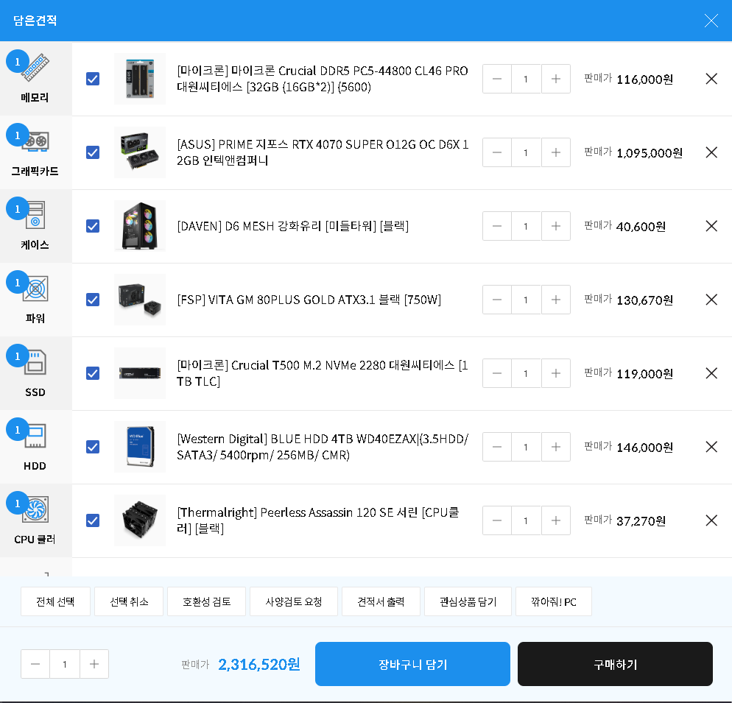Screen dimensions: 732x703
Task: Decrease quantity of DAVEN D6 MESH case
Action: (496, 226)
